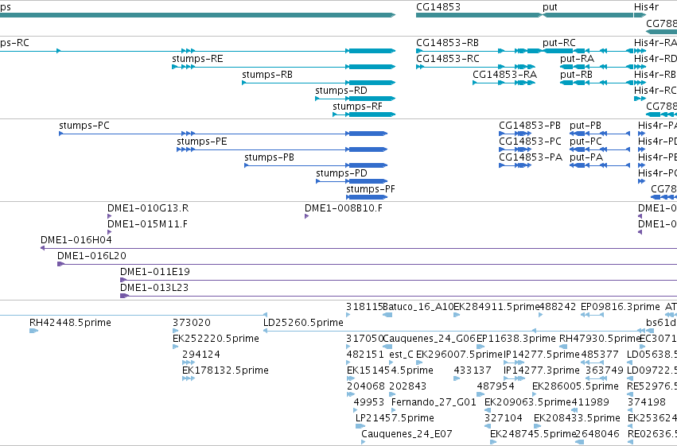Click the Cauquenes_24_G06 EST label

429,339
